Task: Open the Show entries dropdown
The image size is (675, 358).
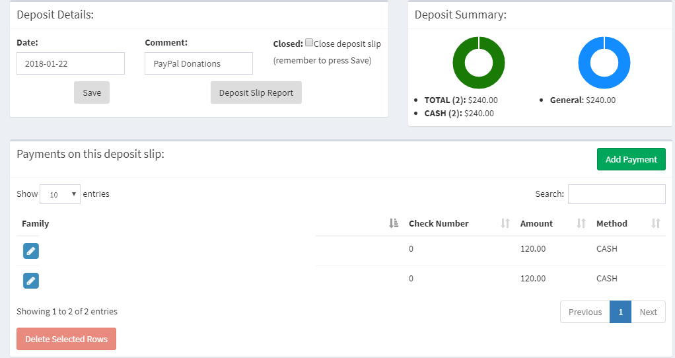Action: (60, 194)
